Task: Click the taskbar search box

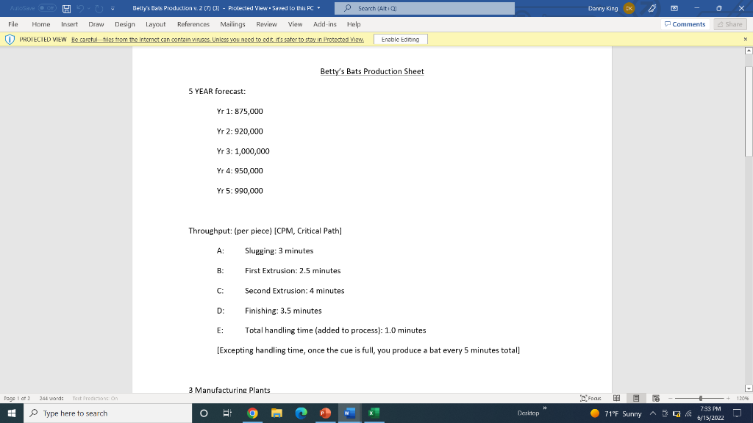Action: [107, 413]
